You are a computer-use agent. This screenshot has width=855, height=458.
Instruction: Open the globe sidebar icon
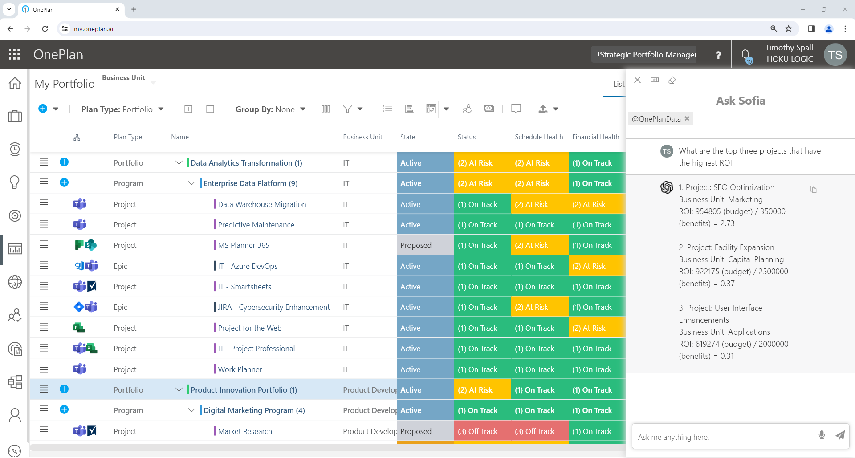click(x=15, y=282)
